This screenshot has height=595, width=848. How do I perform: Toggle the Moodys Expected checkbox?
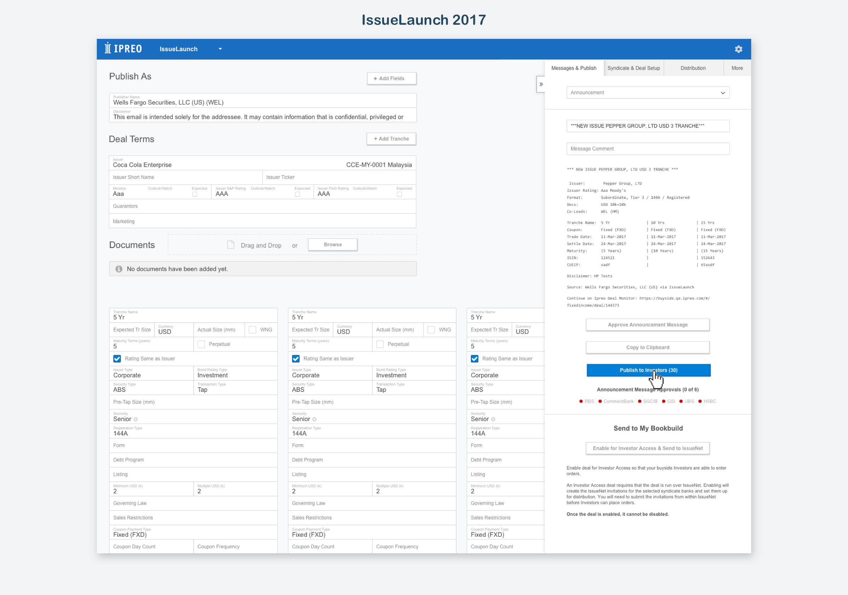point(195,194)
